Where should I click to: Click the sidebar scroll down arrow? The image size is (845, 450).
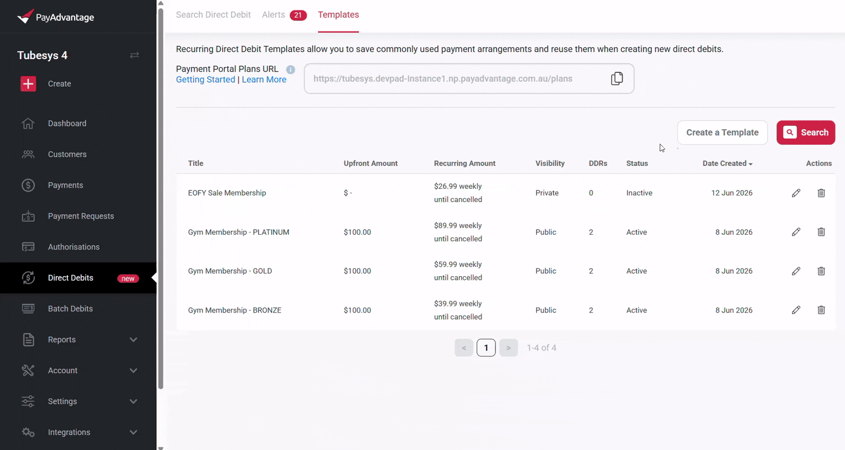pyautogui.click(x=161, y=447)
